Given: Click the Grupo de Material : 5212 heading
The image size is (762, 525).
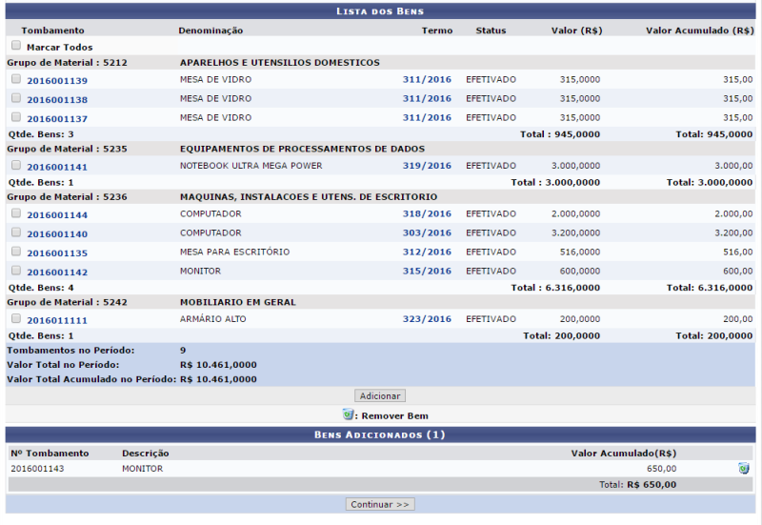Looking at the screenshot, I should click(67, 62).
